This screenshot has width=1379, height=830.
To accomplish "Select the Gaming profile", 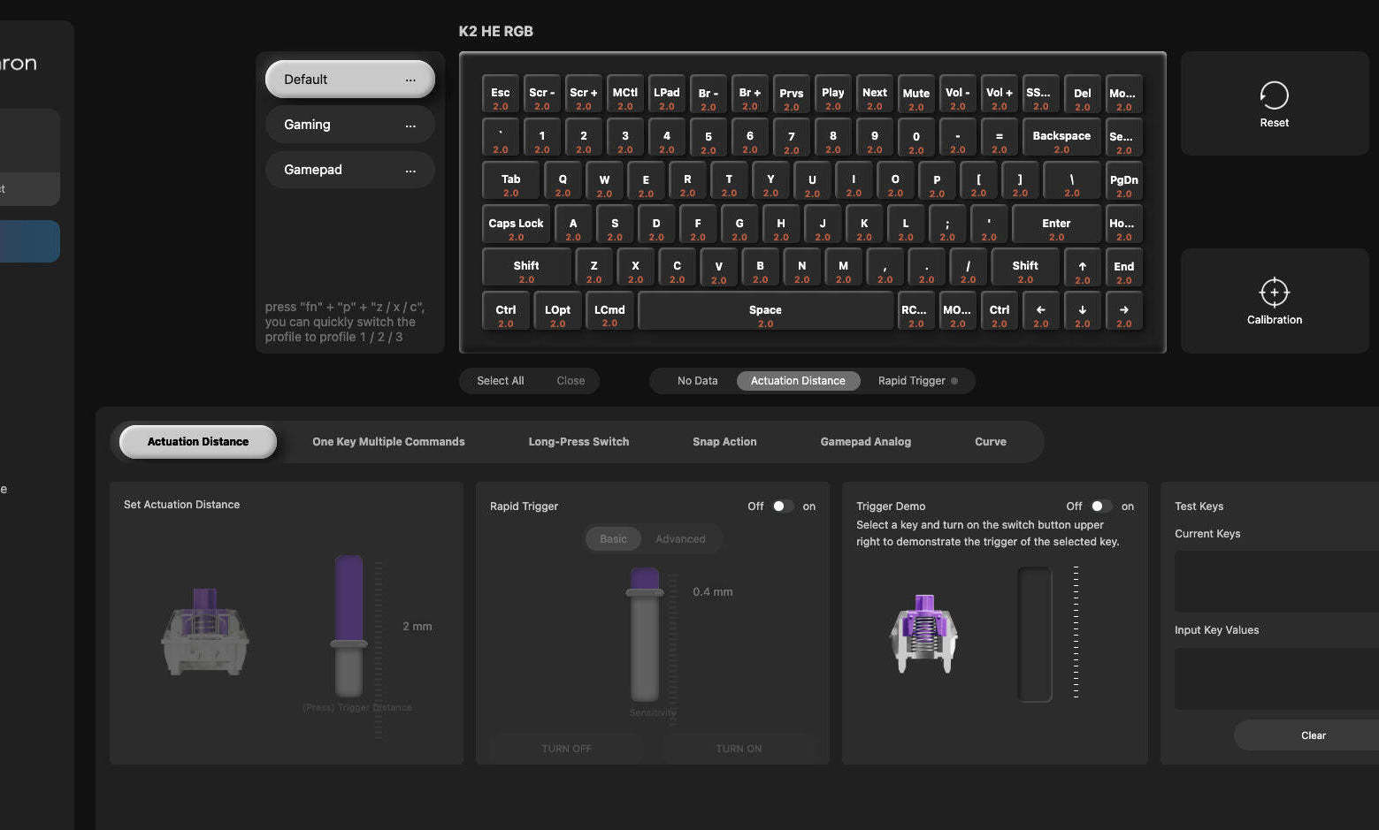I will (349, 125).
